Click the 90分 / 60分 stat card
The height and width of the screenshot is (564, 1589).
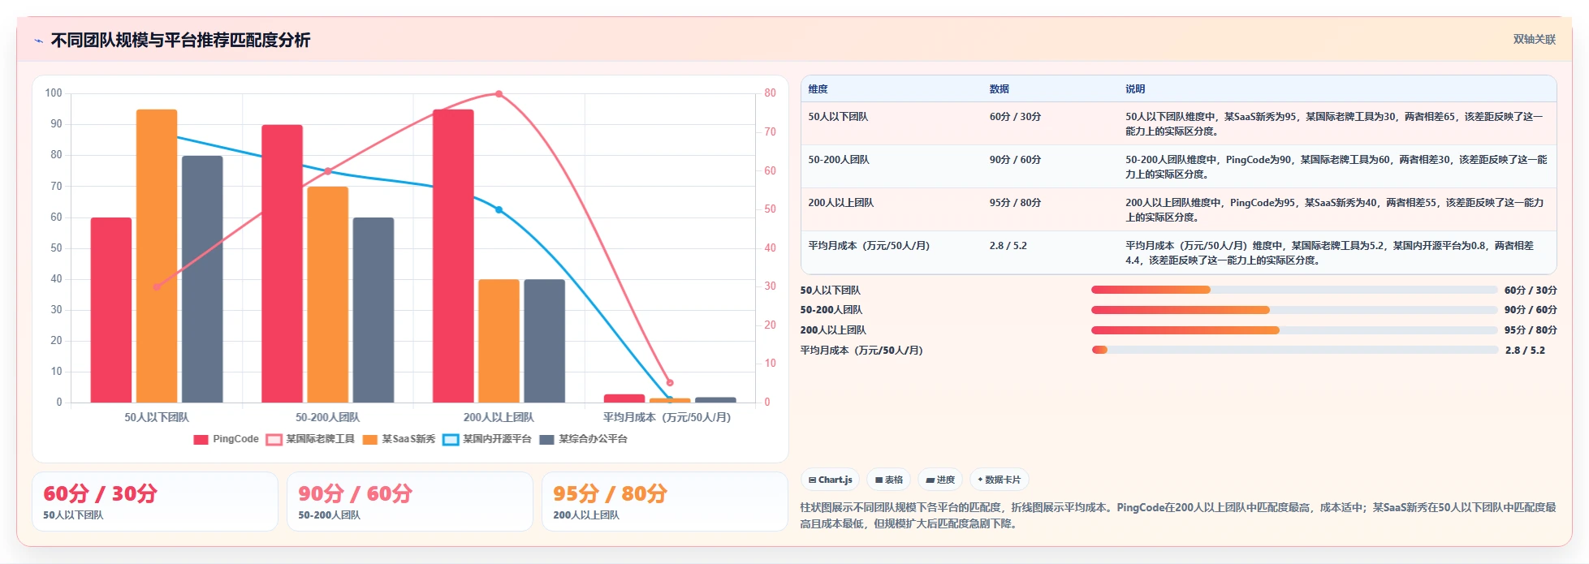(x=410, y=502)
